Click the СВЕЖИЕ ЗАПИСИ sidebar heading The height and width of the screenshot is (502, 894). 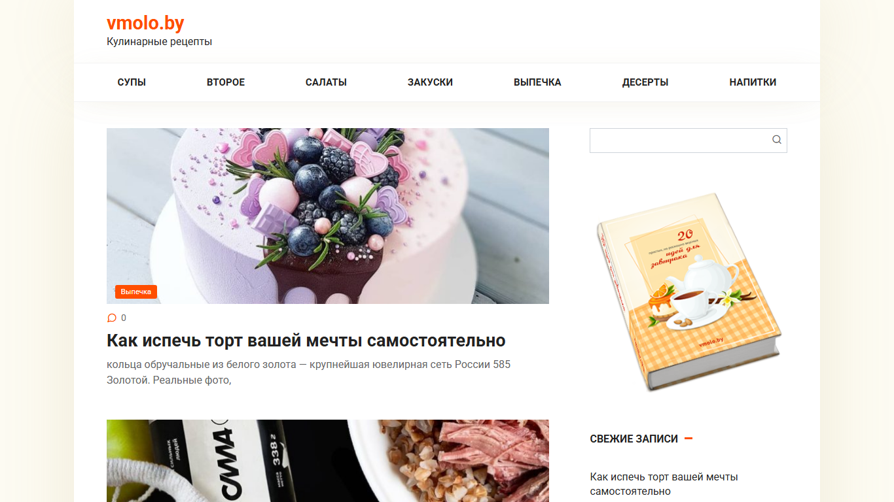pos(634,439)
